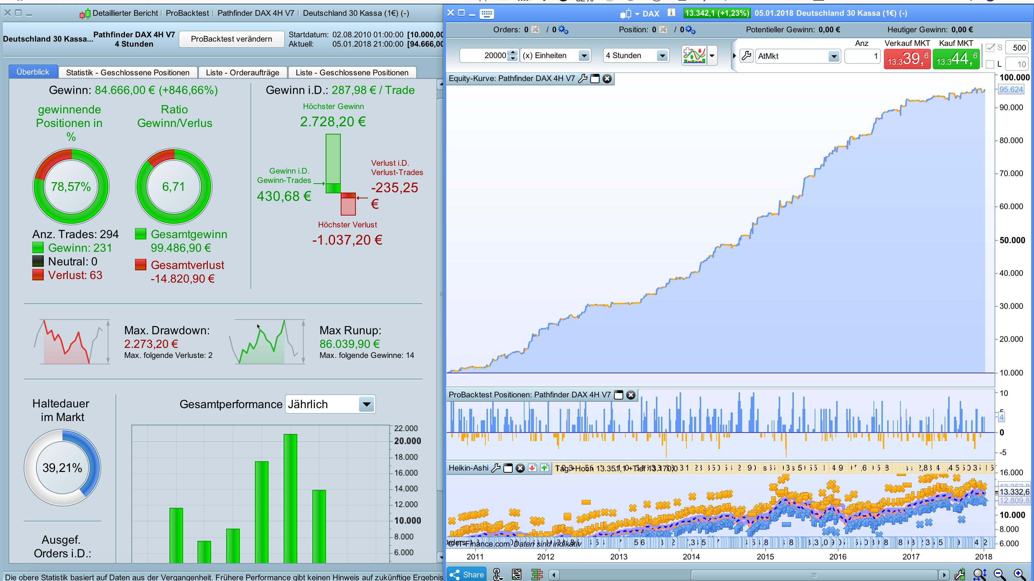The image size is (1034, 581).
Task: Toggle the L limit checkbox
Action: [x=990, y=64]
